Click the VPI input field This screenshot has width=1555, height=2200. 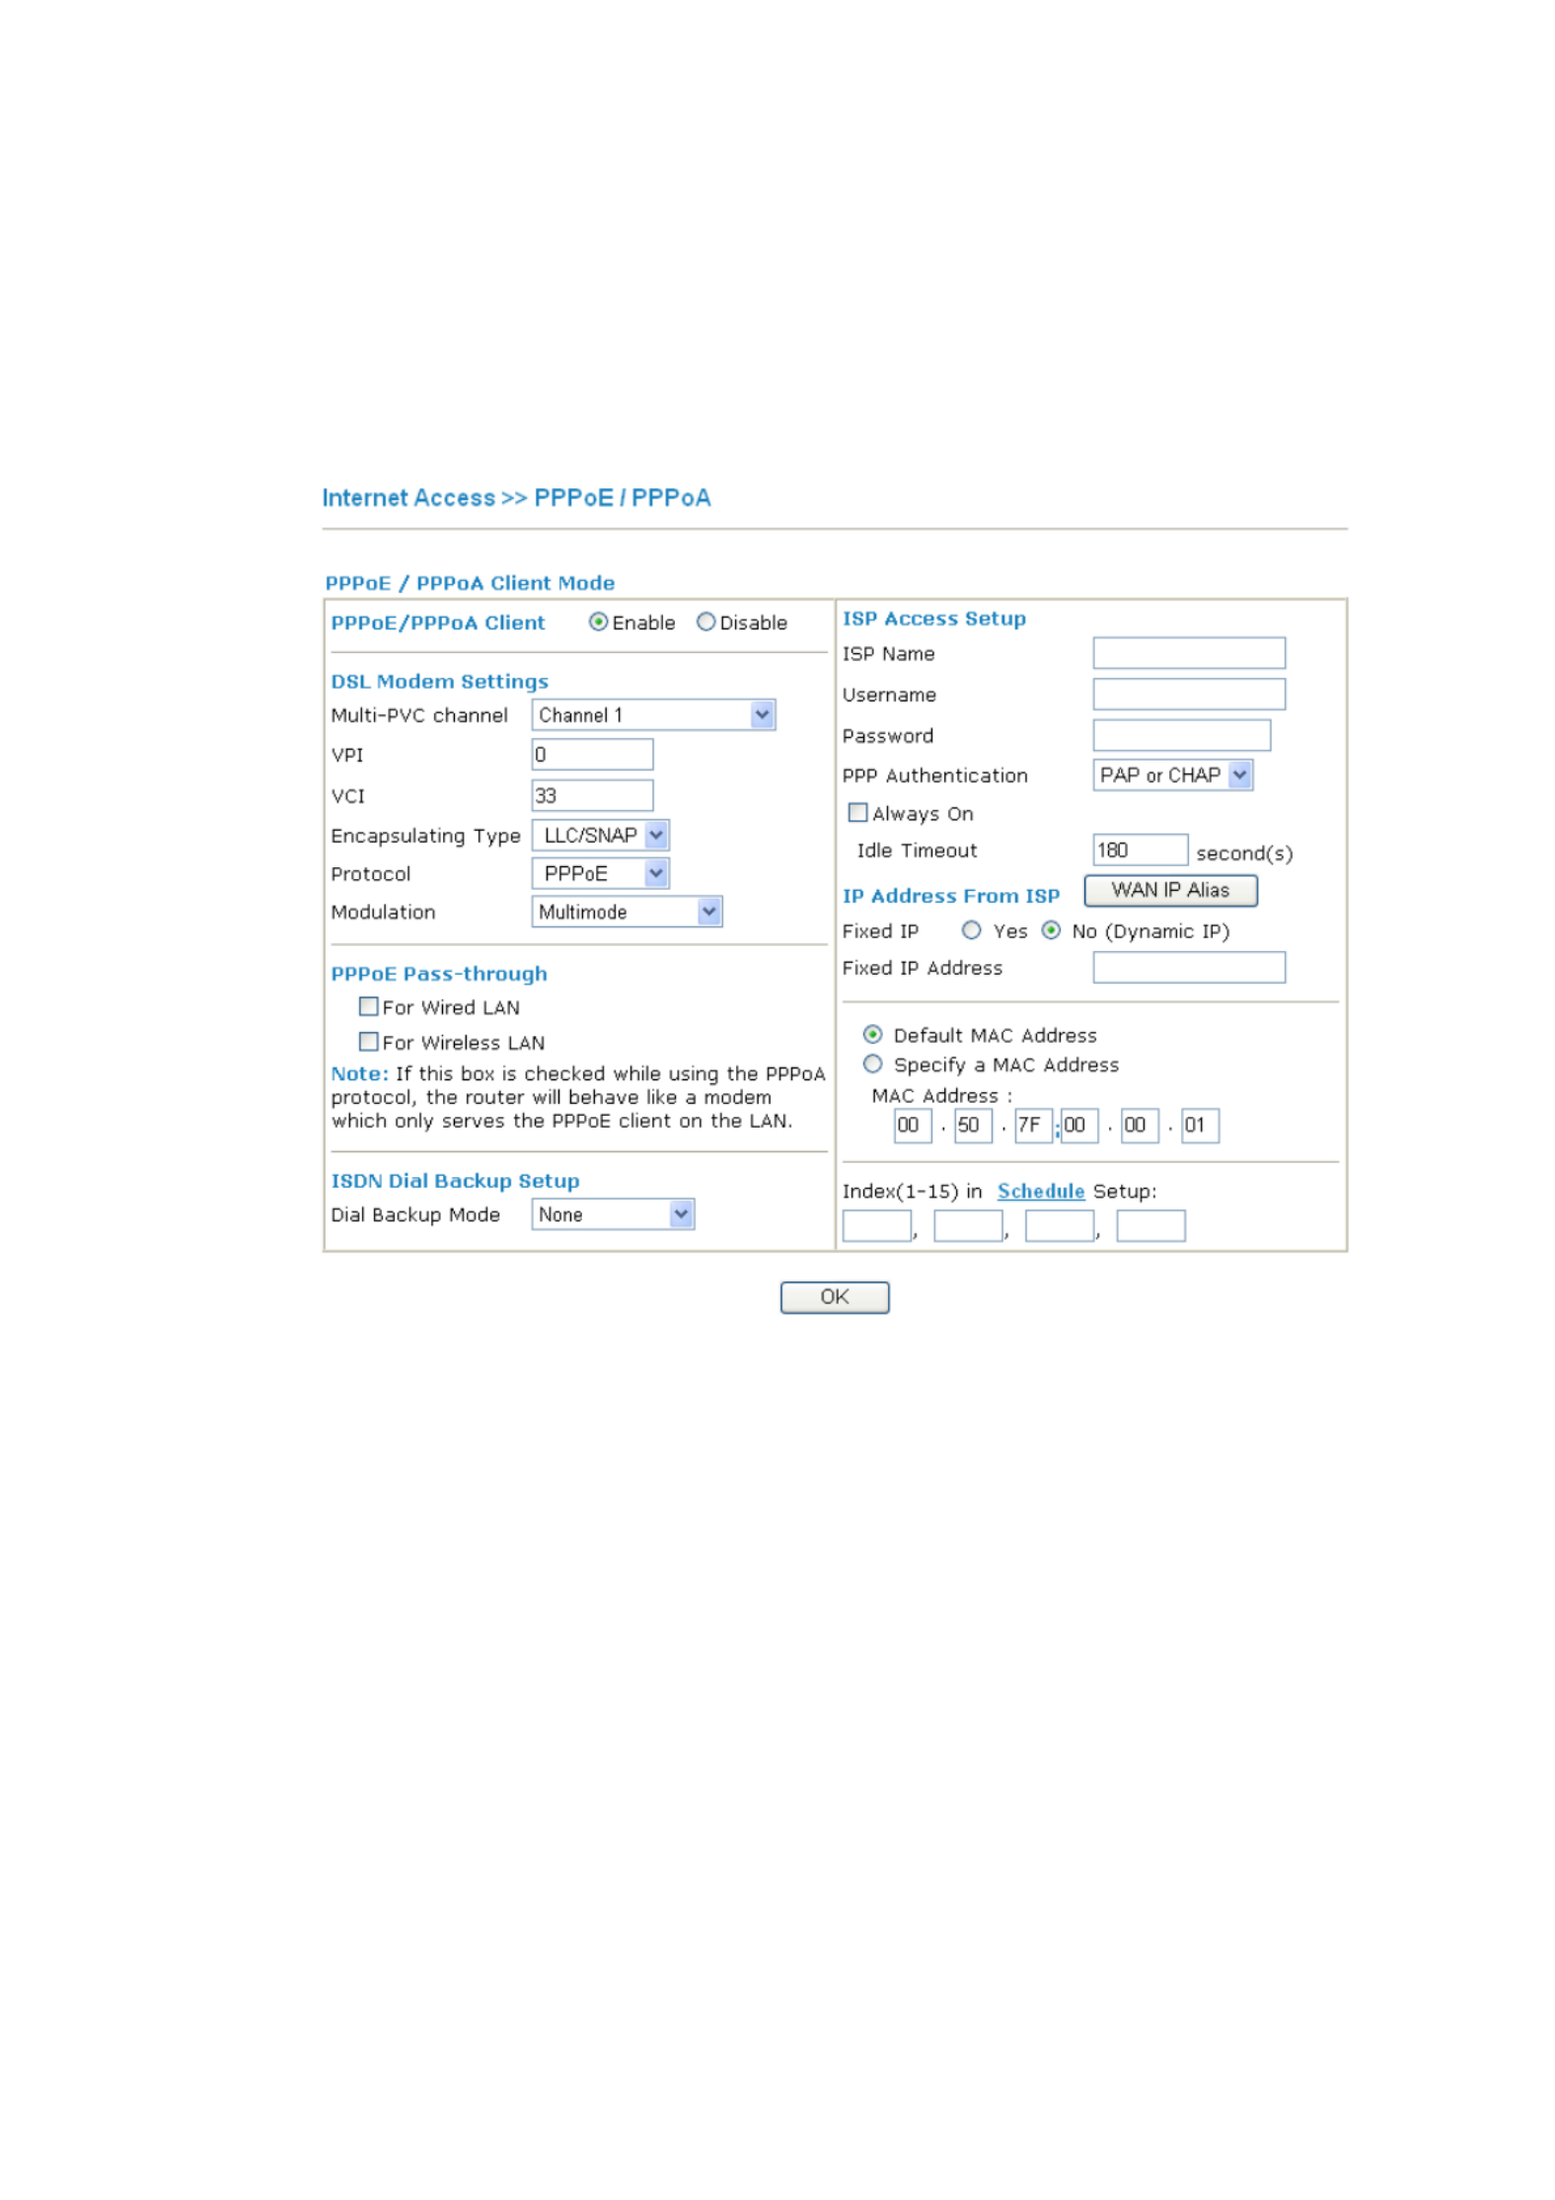point(592,754)
